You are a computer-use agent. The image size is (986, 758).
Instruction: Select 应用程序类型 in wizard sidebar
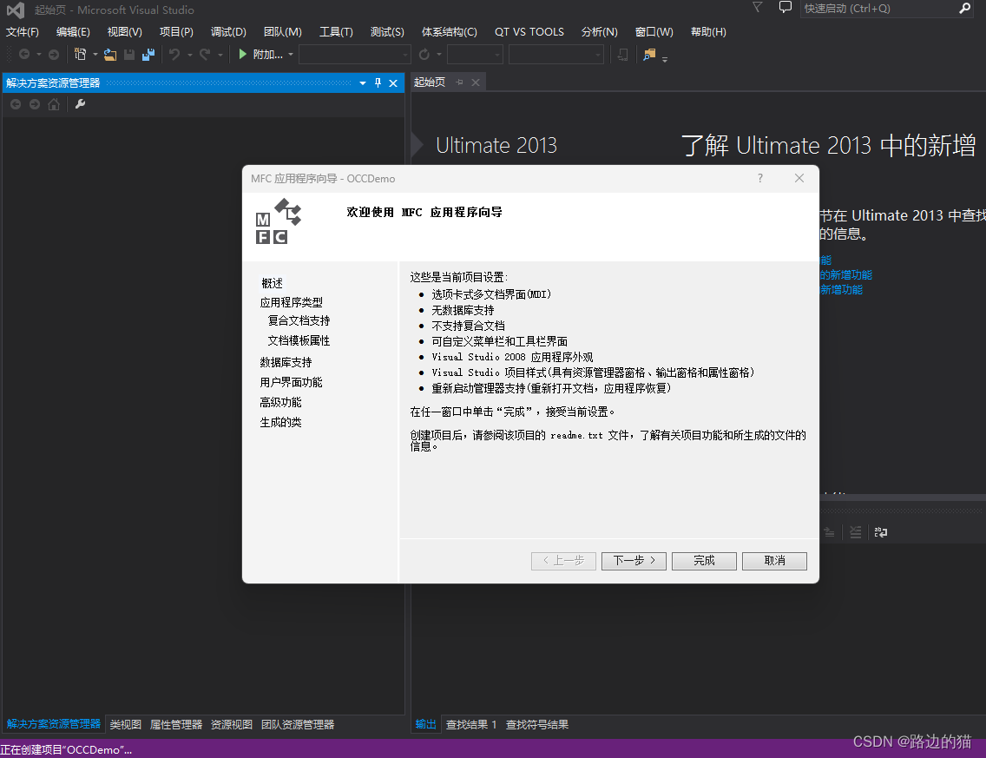291,302
